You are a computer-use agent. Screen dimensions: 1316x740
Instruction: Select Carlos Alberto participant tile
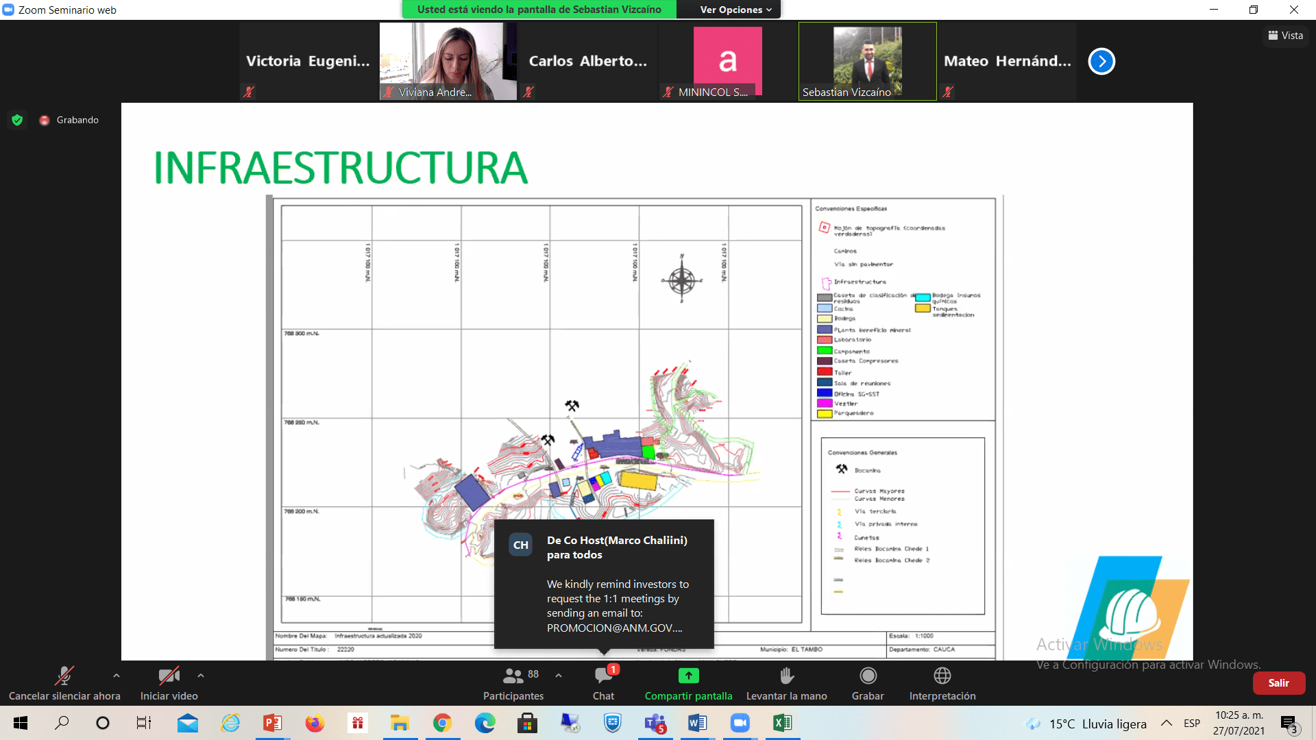[588, 62]
